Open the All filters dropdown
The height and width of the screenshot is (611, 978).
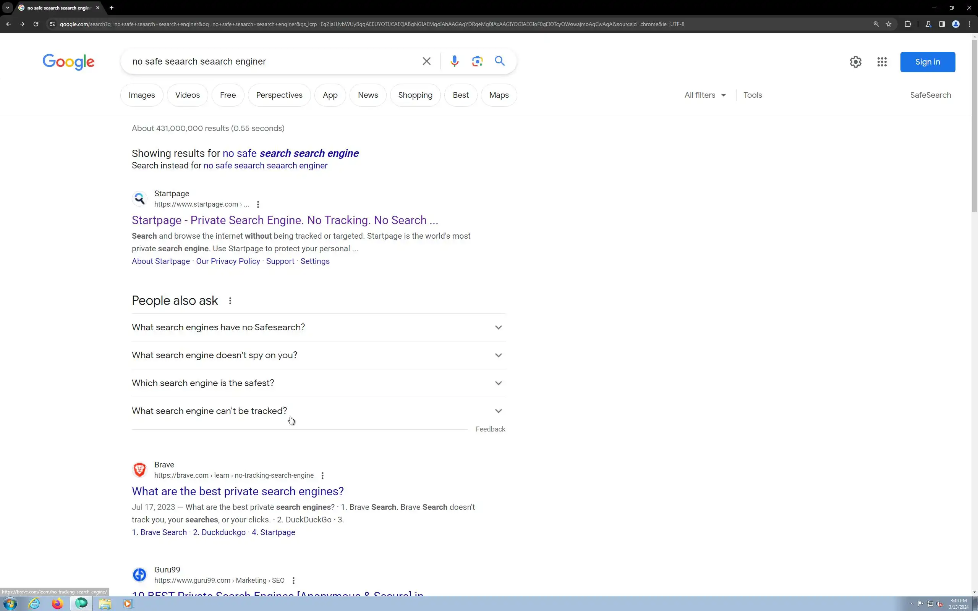click(705, 95)
